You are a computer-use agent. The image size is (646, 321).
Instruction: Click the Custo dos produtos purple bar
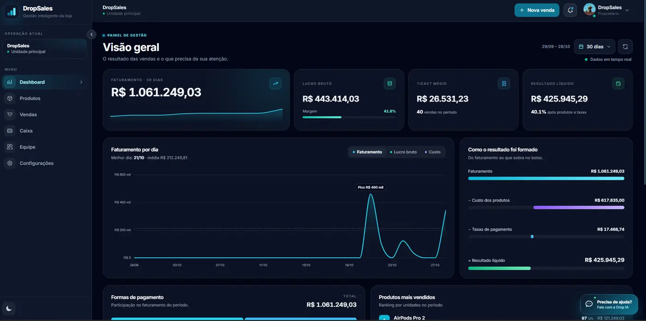pos(579,208)
